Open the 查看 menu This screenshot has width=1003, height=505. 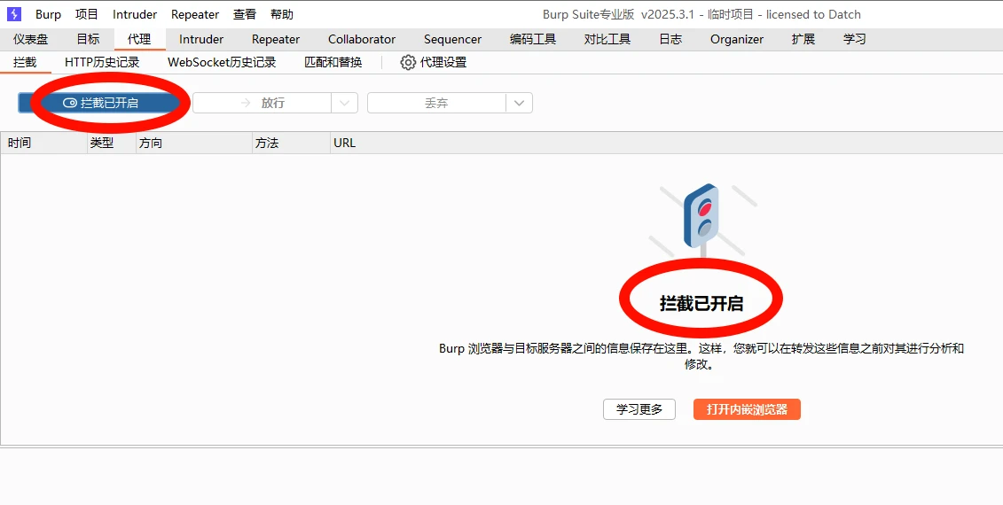click(x=245, y=15)
